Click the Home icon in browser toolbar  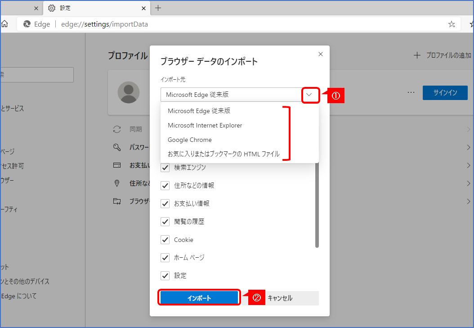(4, 24)
